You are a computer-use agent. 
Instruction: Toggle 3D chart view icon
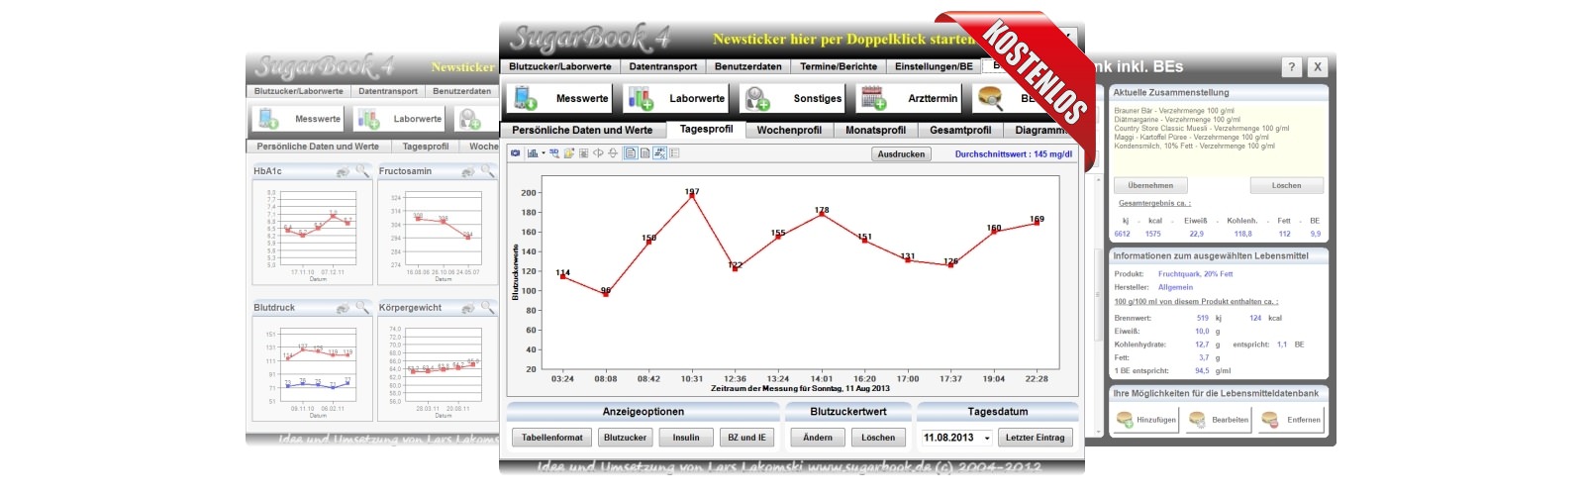[x=554, y=153]
